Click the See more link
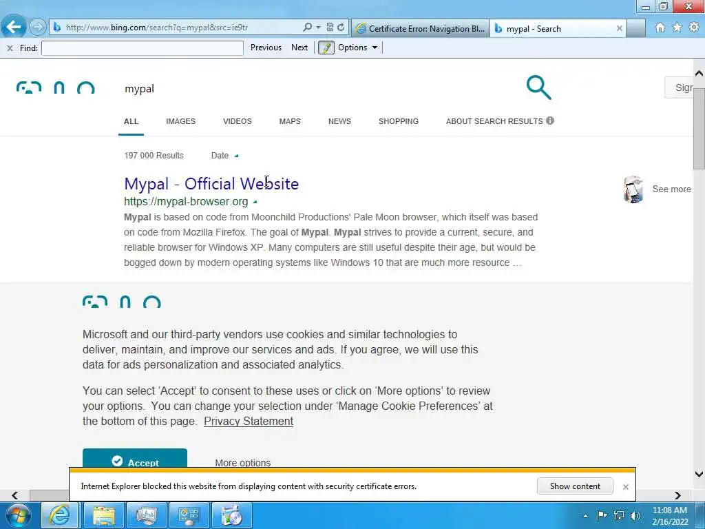 [671, 189]
